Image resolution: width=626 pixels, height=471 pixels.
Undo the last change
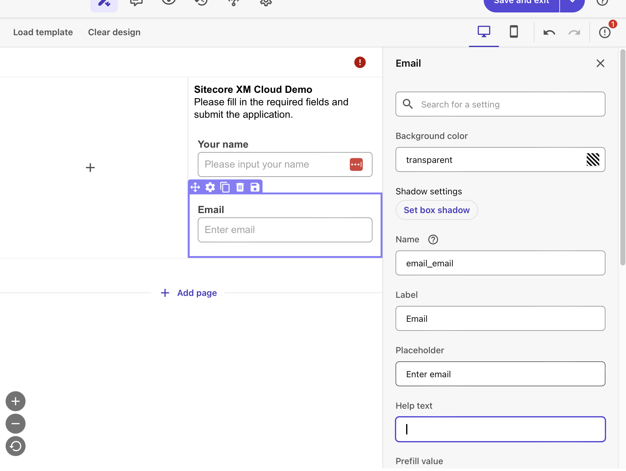(x=549, y=32)
